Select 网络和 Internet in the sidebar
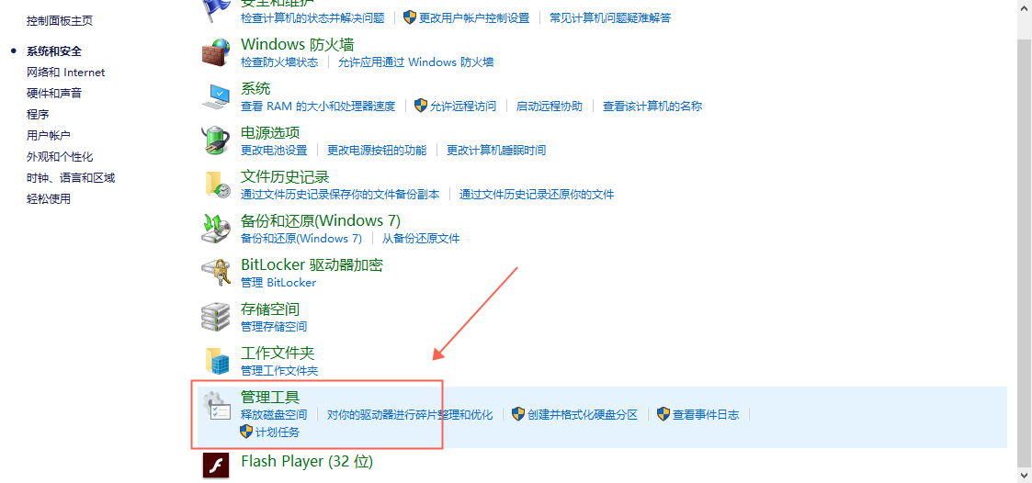This screenshot has width=1032, height=483. 66,73
